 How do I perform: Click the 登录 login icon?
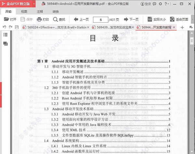tap(146, 4)
